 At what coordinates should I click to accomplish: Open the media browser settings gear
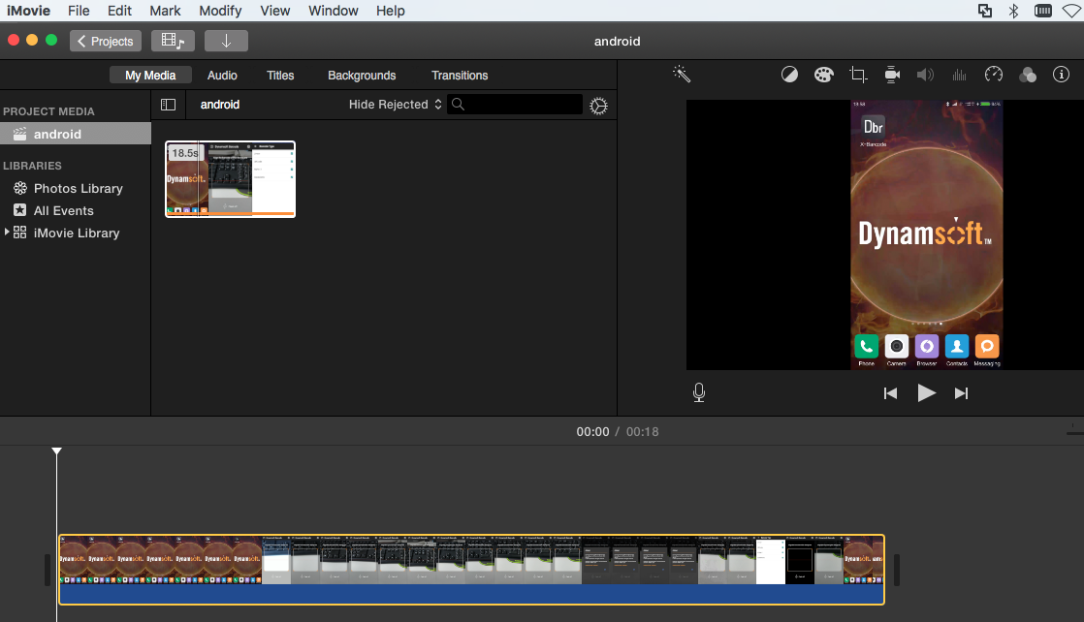click(x=598, y=106)
